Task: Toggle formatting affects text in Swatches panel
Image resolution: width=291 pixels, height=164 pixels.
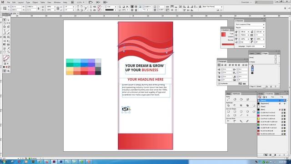Action: [266, 97]
